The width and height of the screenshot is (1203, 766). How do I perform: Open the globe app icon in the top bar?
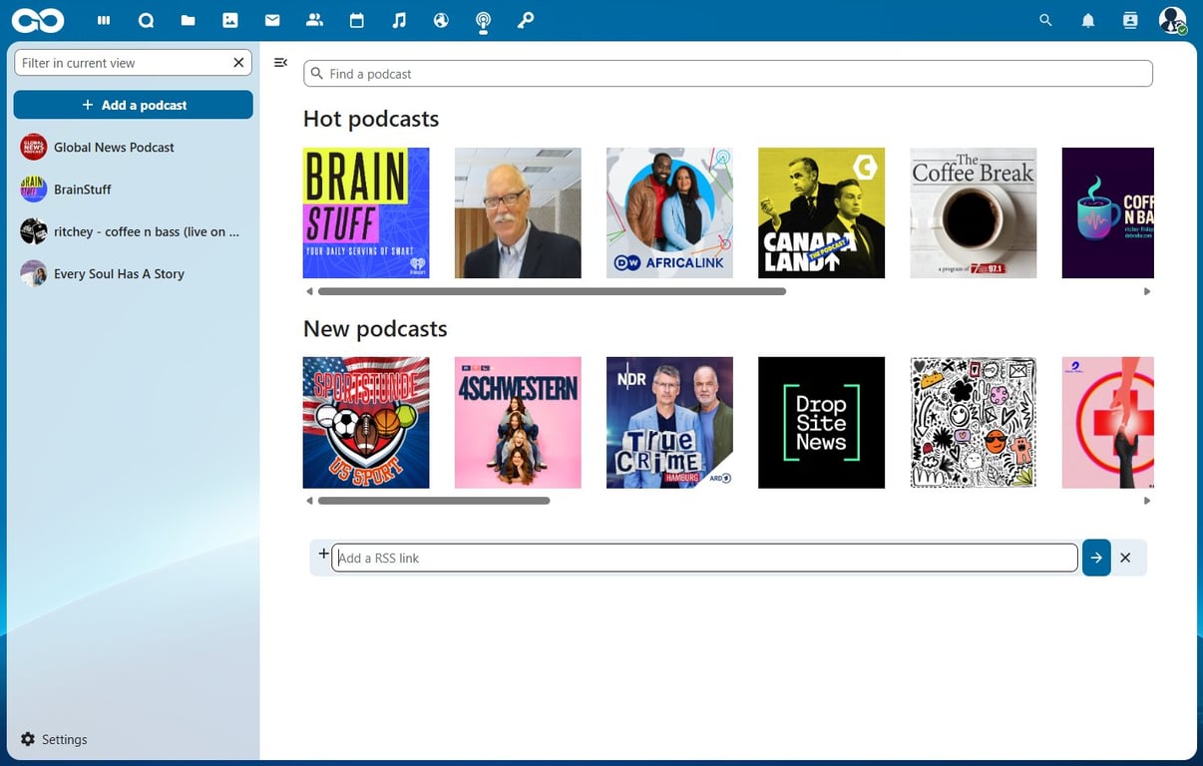[441, 20]
